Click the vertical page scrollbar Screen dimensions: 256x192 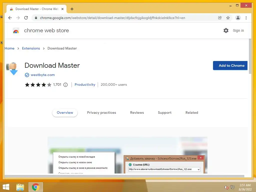[250, 56]
